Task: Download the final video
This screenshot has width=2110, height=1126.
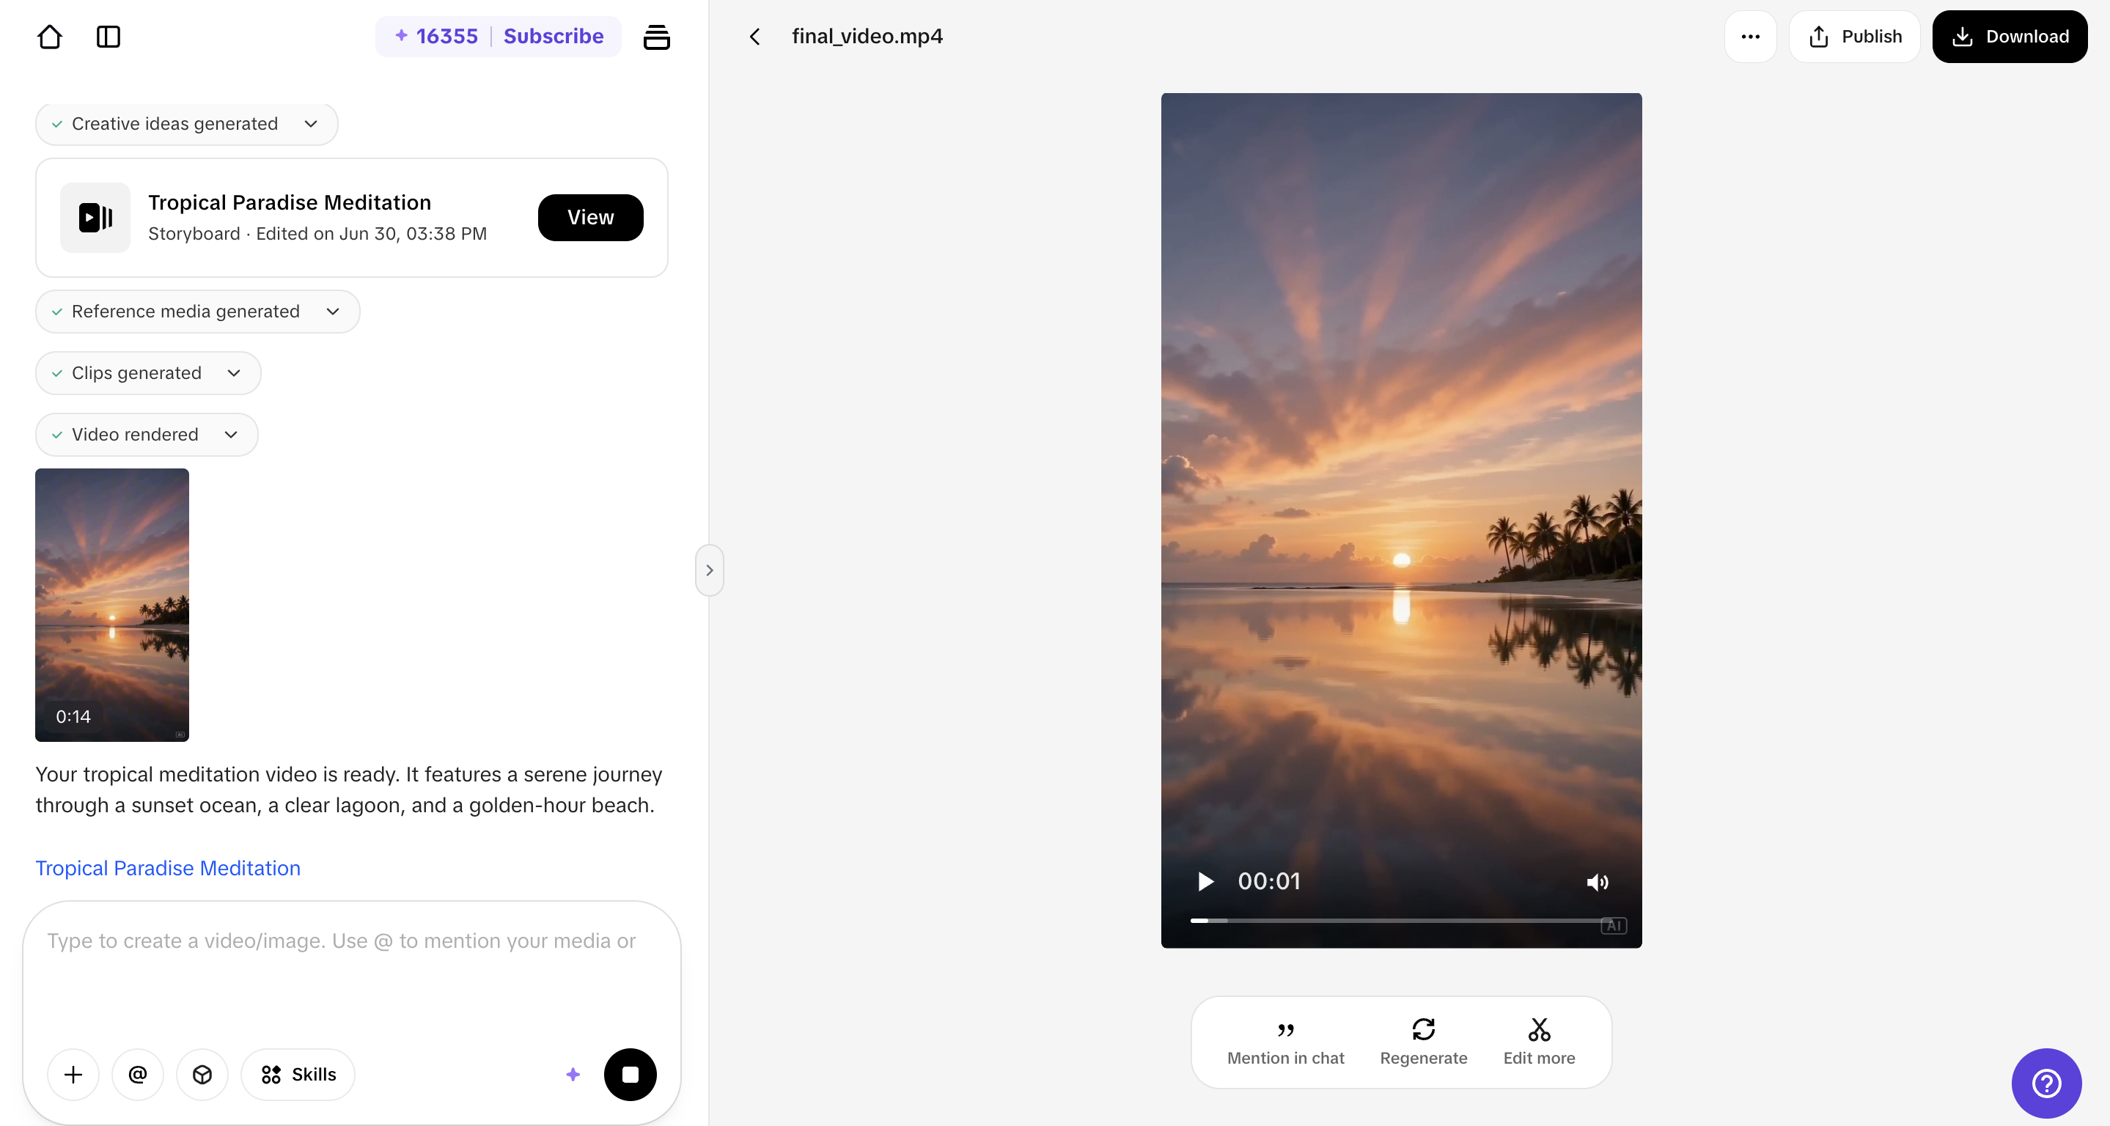Action: tap(2010, 36)
